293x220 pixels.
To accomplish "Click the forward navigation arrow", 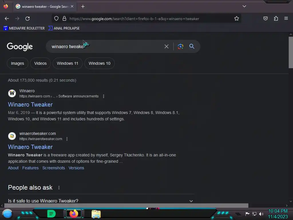I will [17, 19].
